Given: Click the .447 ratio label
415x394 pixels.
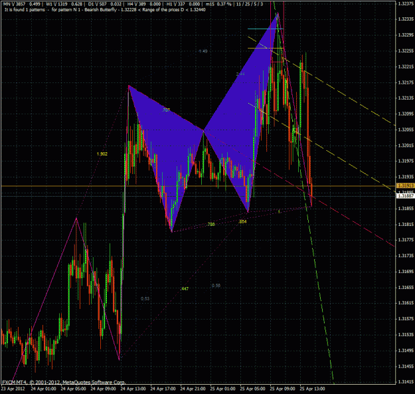Looking at the screenshot, I should [185, 288].
